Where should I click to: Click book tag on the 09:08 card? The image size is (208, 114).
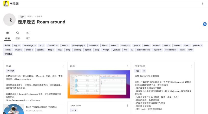[74, 110]
